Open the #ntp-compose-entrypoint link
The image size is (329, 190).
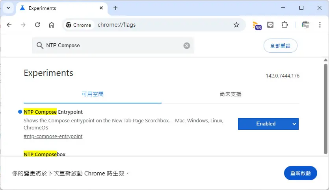53,137
